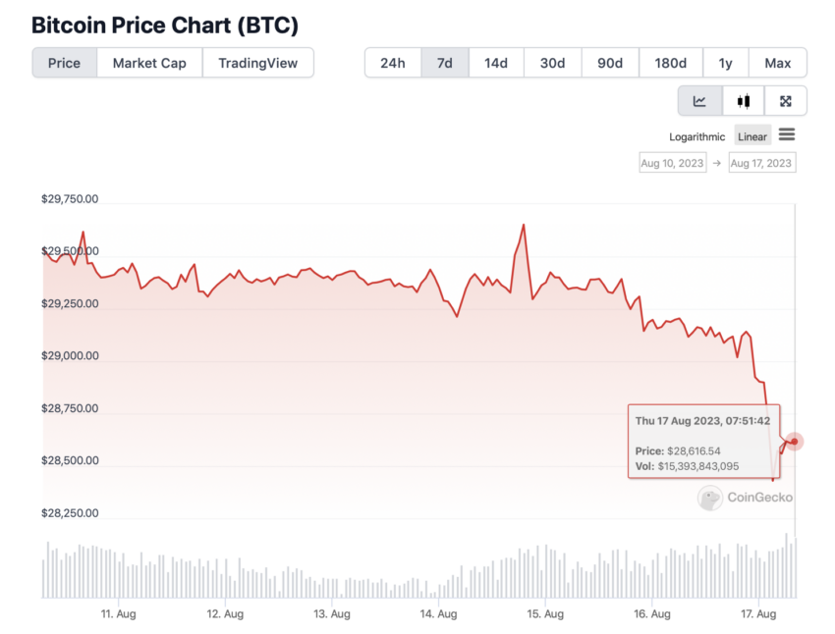835x634 pixels.
Task: Pick the 14d time range
Action: point(496,63)
